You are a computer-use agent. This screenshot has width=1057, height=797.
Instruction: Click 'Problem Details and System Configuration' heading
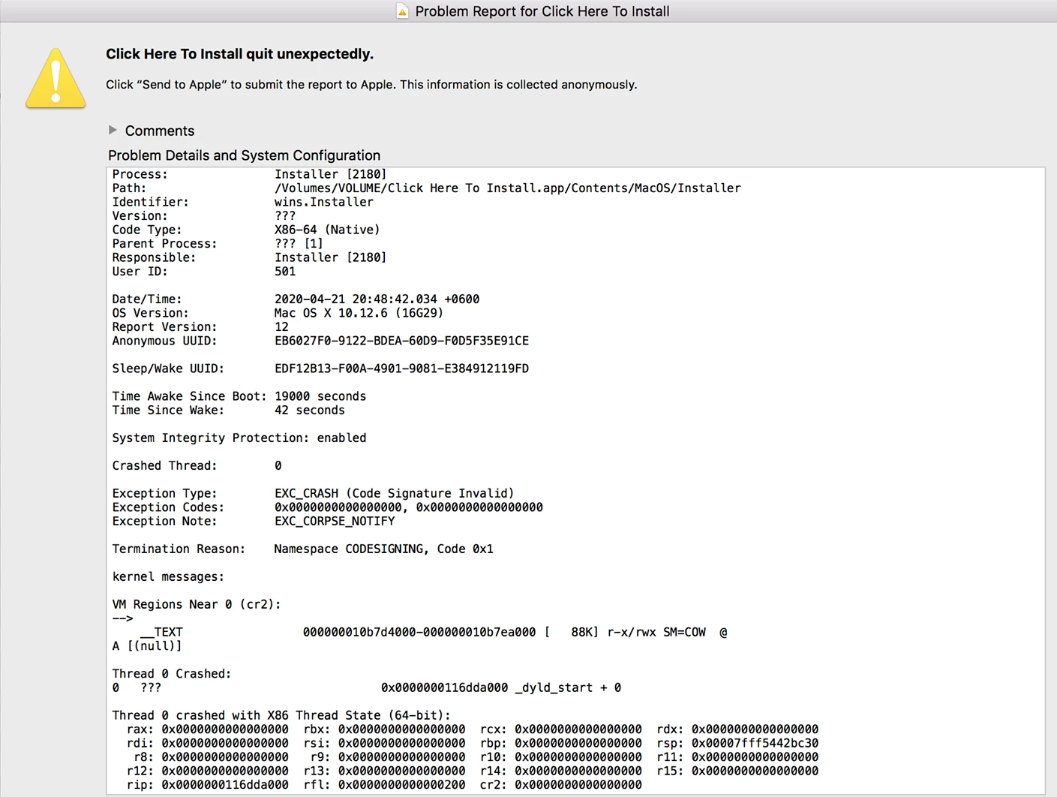pos(244,155)
